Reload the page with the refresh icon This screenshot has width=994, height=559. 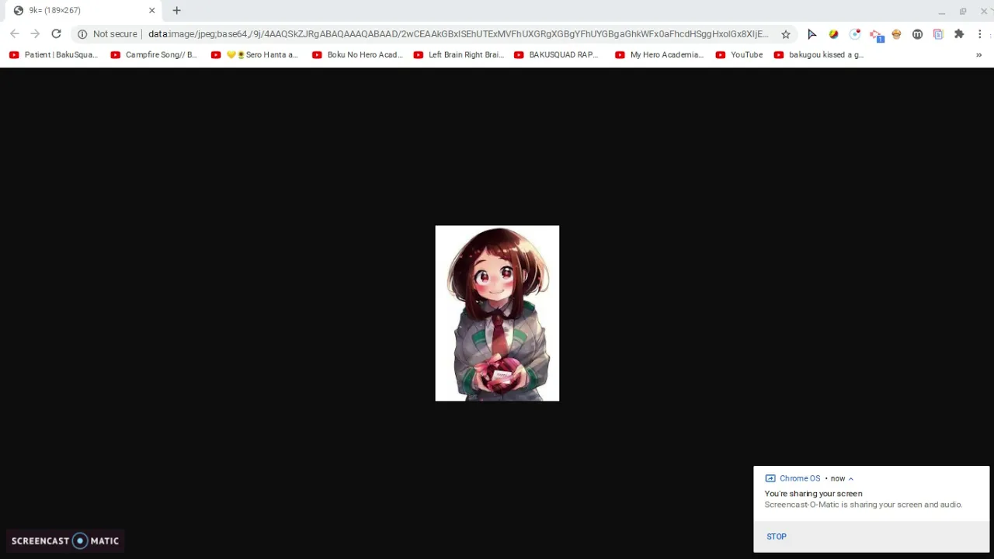56,34
